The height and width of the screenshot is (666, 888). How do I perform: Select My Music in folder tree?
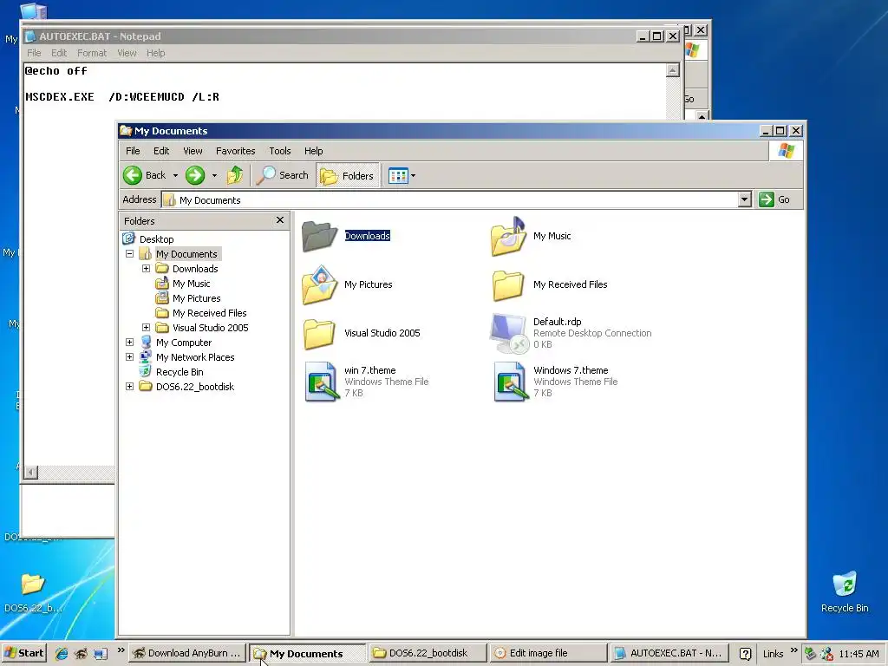coord(192,284)
